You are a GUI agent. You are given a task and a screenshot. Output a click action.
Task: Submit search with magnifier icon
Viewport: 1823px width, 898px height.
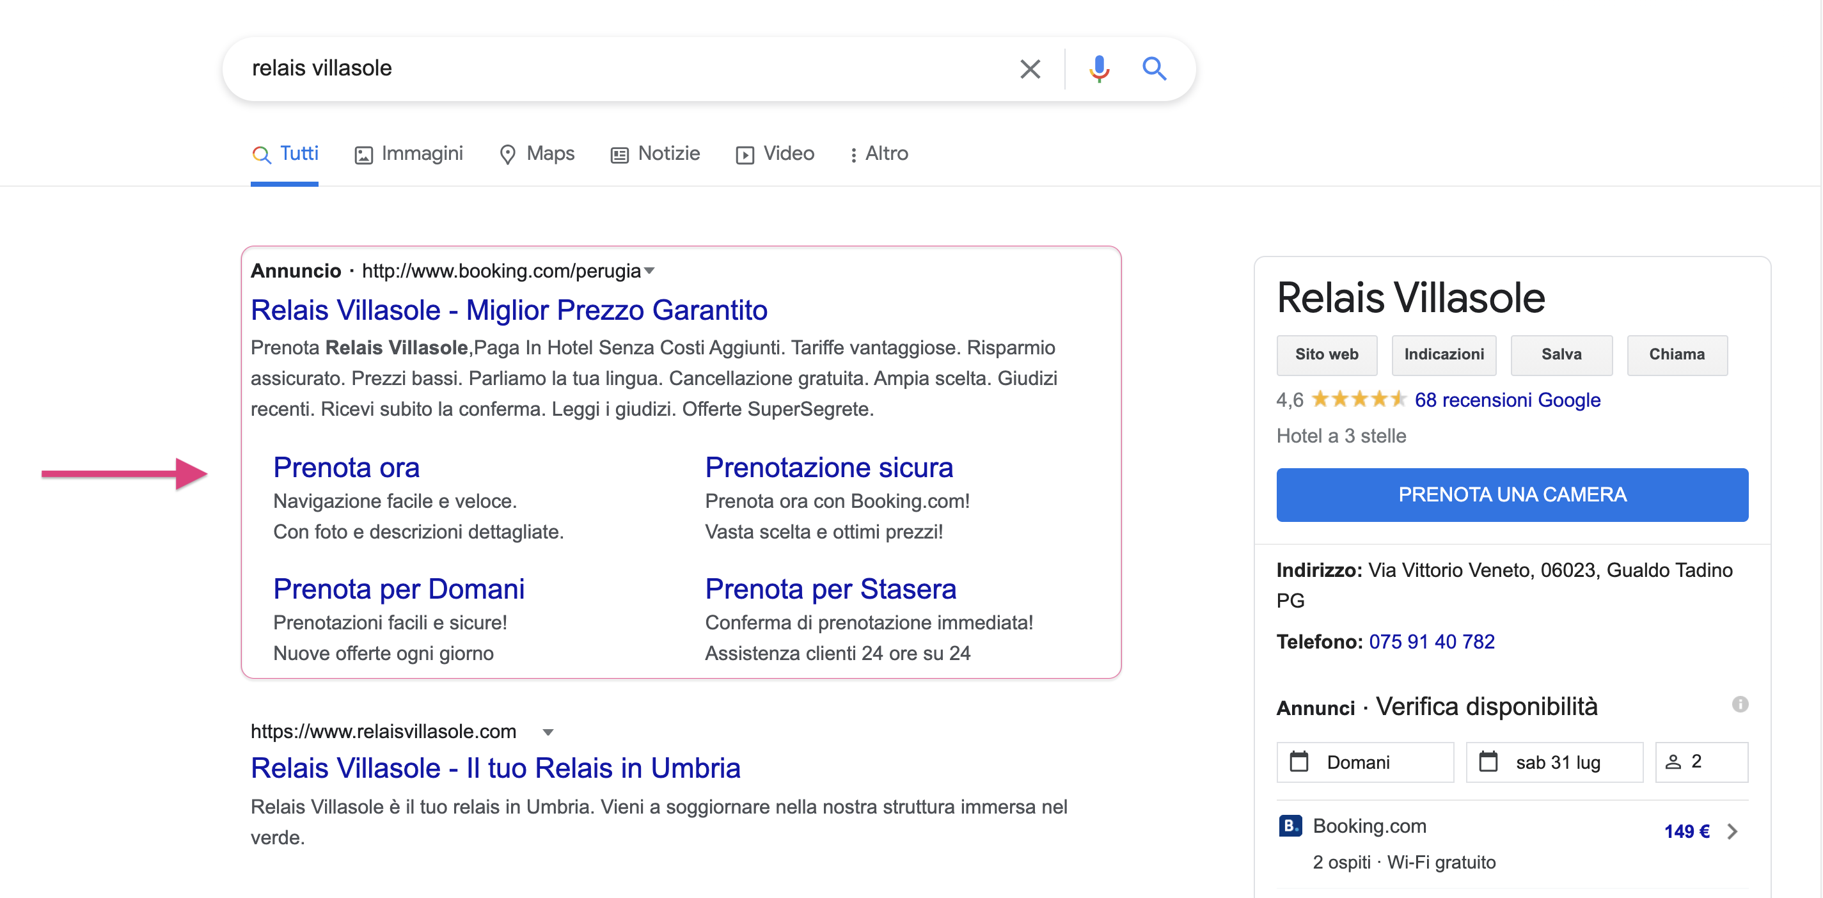tap(1154, 68)
